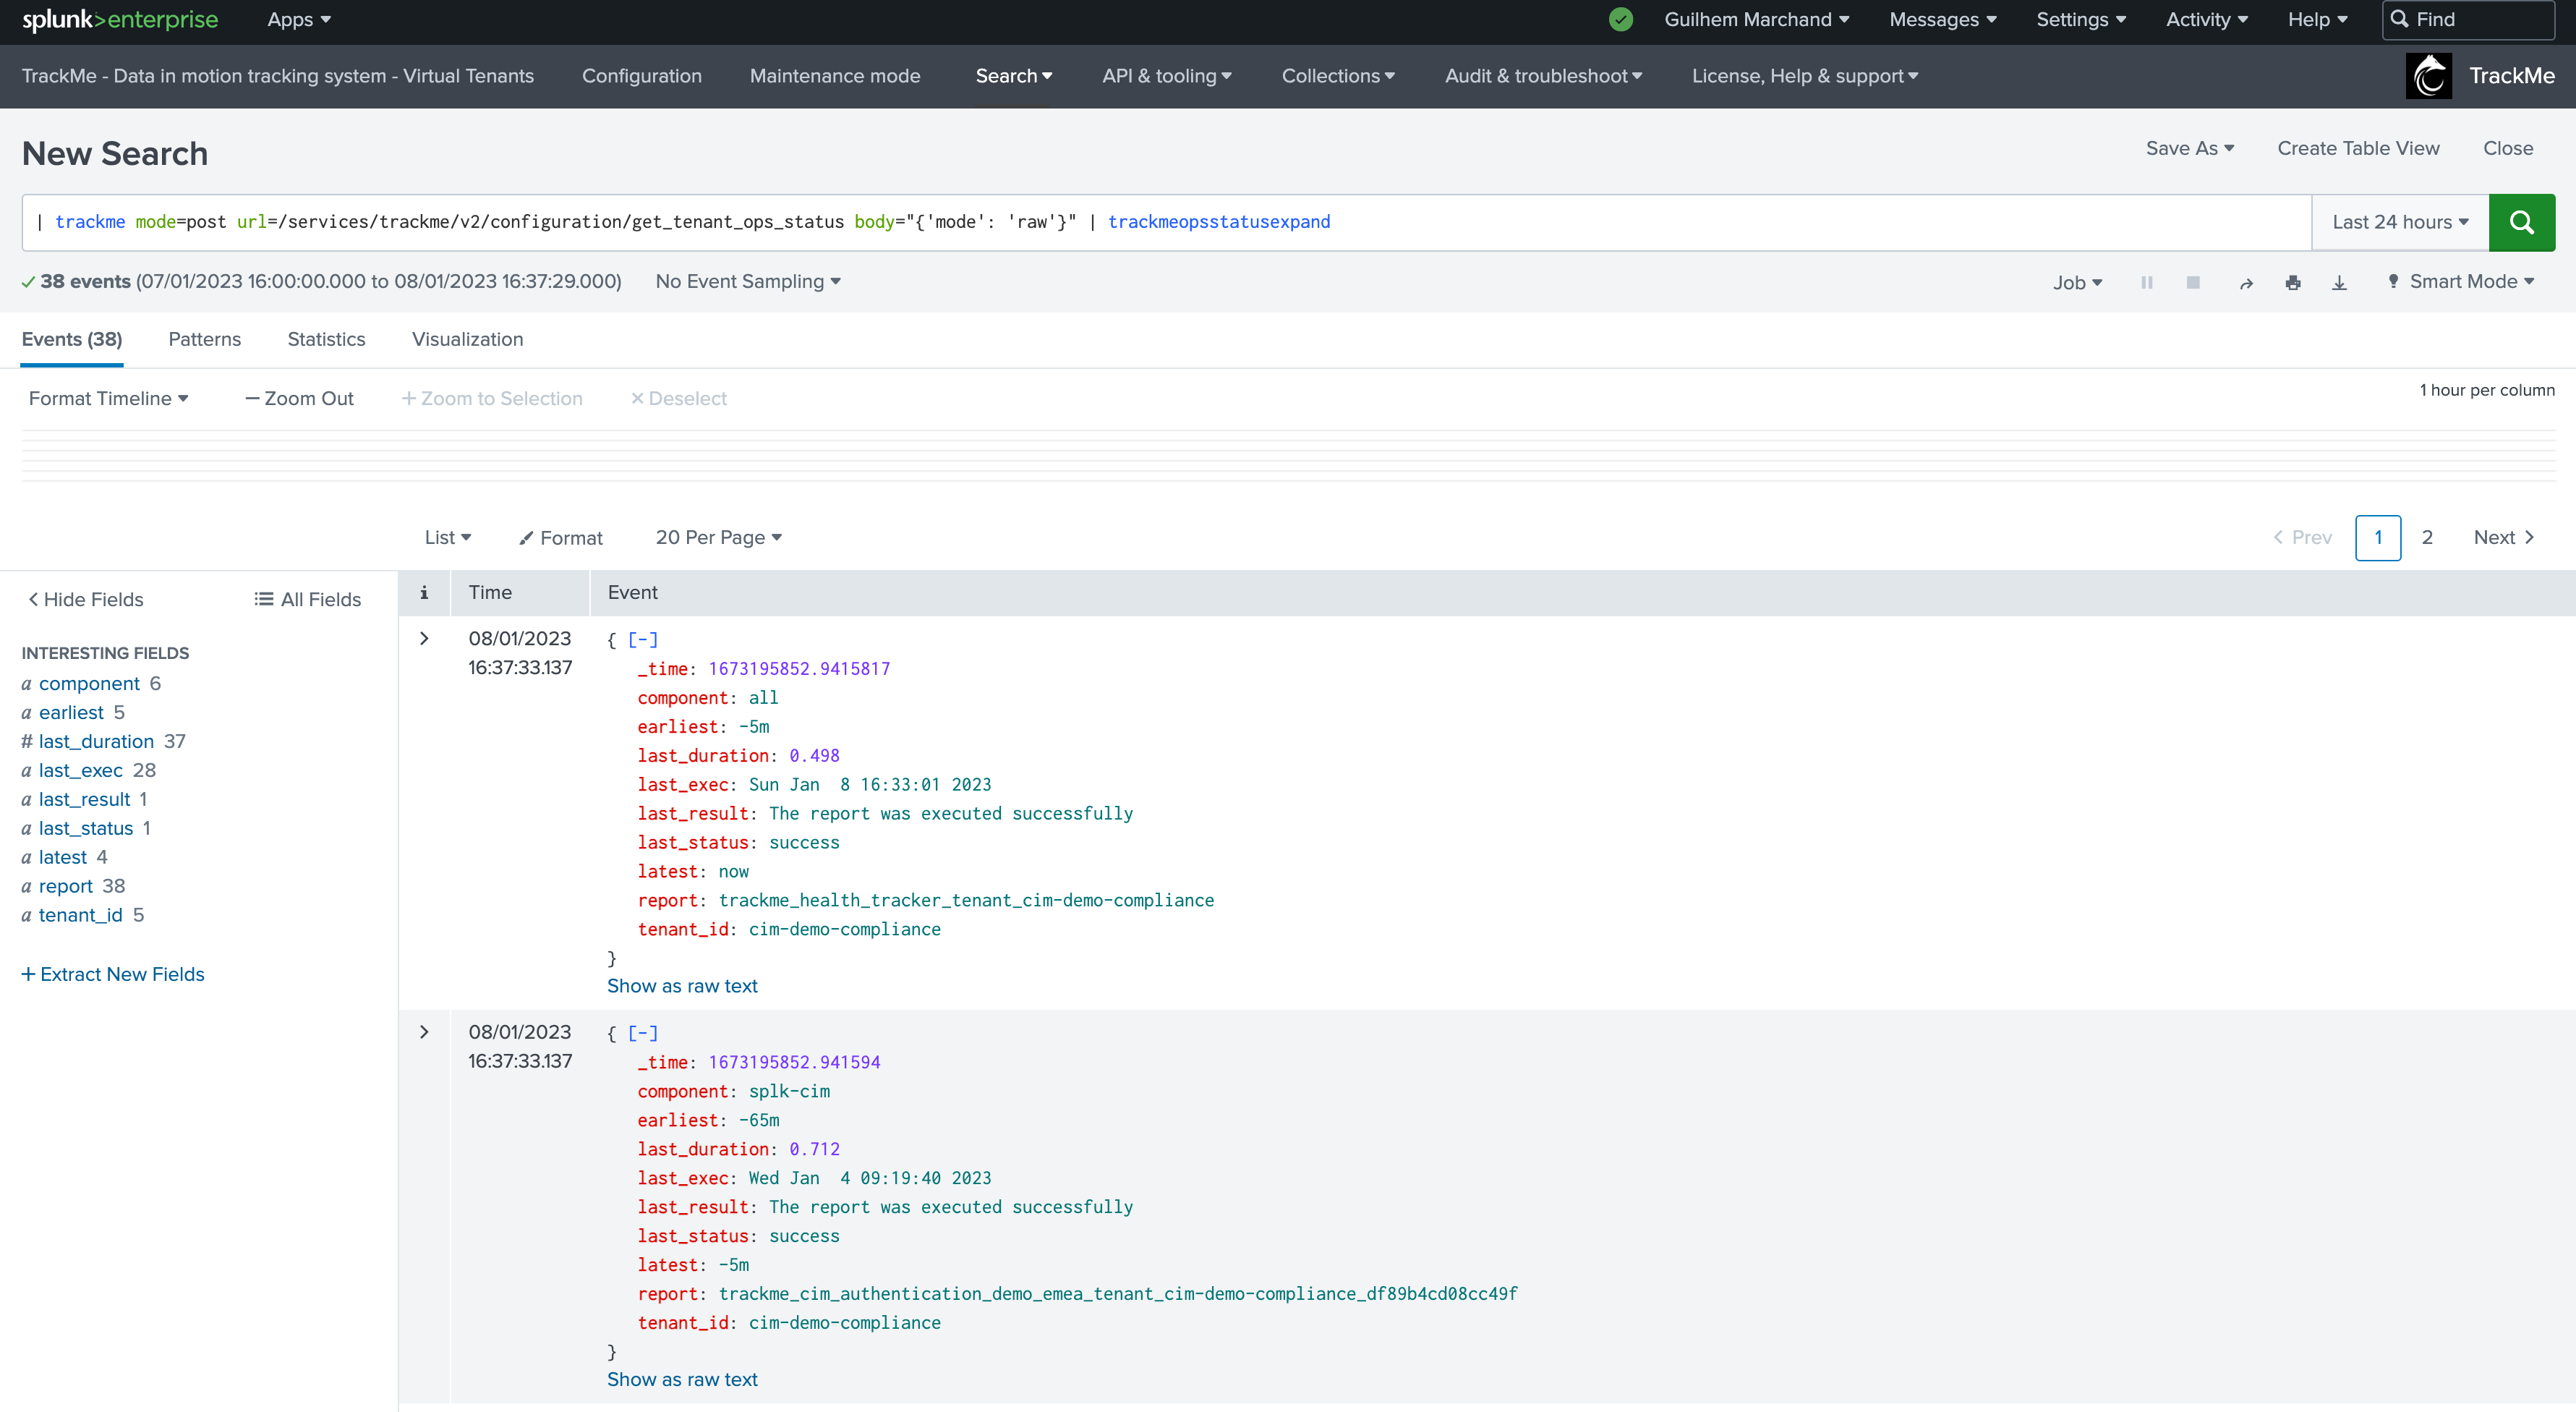Screen dimensions: 2576x1412
Task: Expand the first event row arrow
Action: tap(424, 638)
